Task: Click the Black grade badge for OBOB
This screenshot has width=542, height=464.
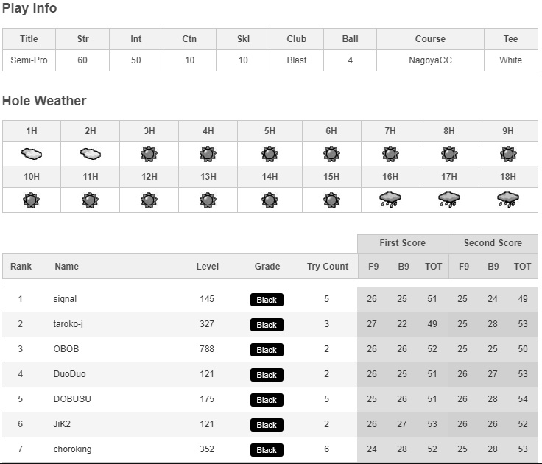Action: 267,350
